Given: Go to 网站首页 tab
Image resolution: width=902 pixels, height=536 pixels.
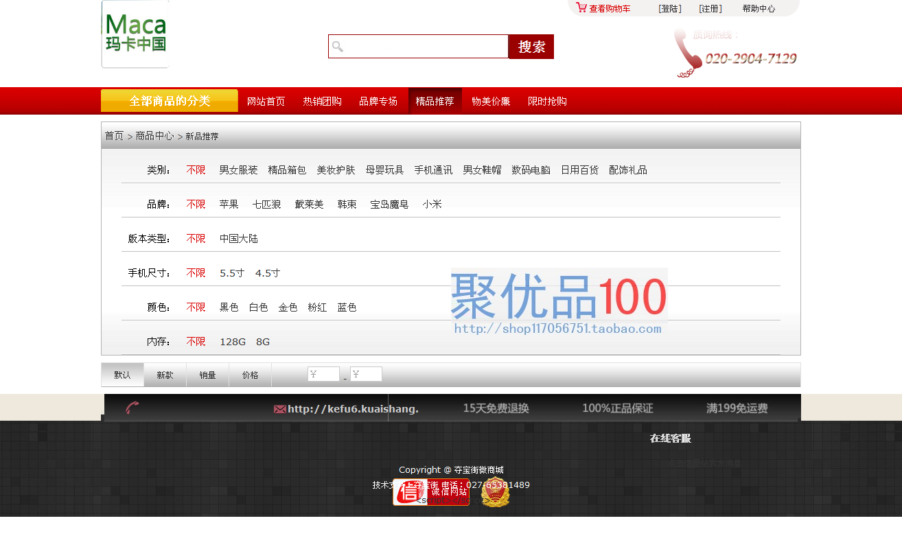Looking at the screenshot, I should click(x=266, y=102).
